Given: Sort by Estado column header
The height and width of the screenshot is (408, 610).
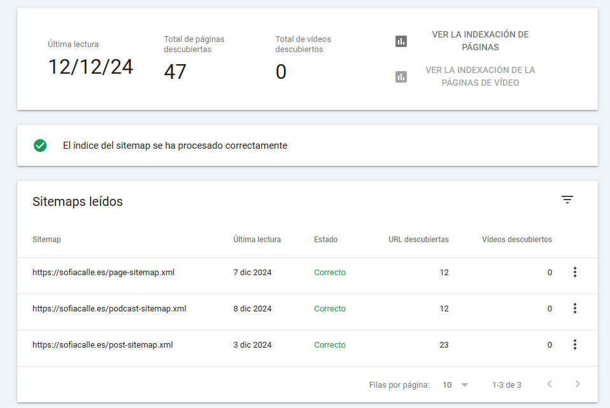Looking at the screenshot, I should point(325,240).
